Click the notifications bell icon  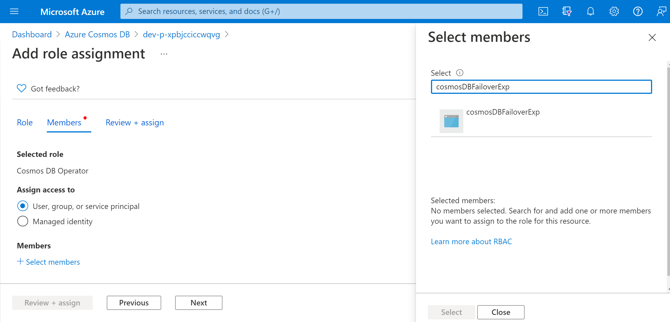coord(591,12)
